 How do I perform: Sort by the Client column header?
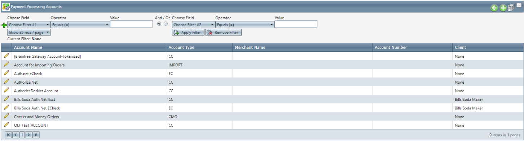[461, 47]
